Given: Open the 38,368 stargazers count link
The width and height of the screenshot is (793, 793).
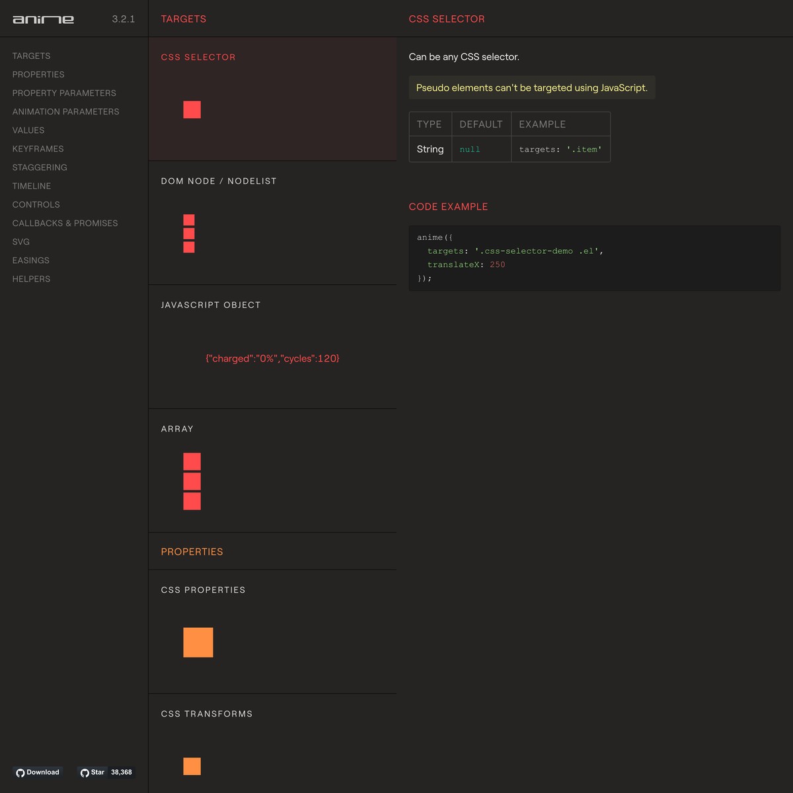Looking at the screenshot, I should 122,772.
